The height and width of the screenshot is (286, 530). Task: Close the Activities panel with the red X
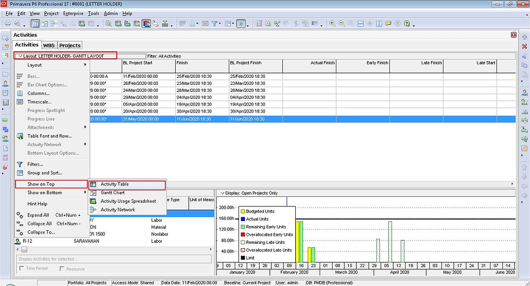coord(513,35)
